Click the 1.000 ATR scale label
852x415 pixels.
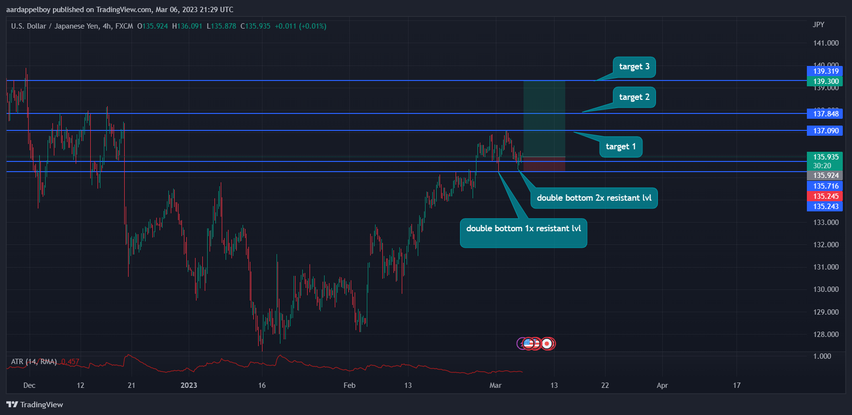[822, 356]
